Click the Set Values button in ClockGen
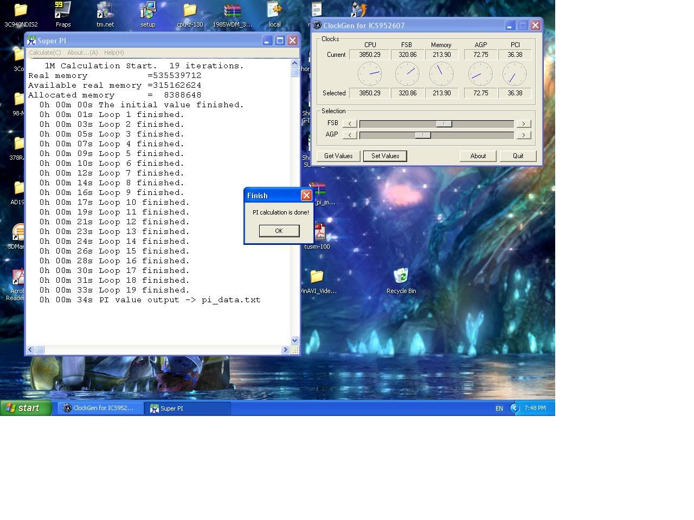Image resolution: width=694 pixels, height=520 pixels. [385, 156]
